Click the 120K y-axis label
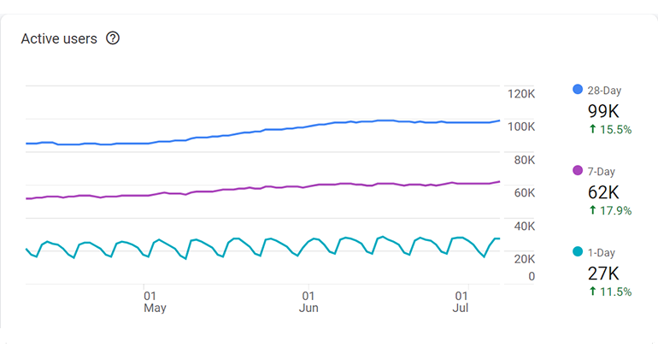This screenshot has width=658, height=359. 520,94
